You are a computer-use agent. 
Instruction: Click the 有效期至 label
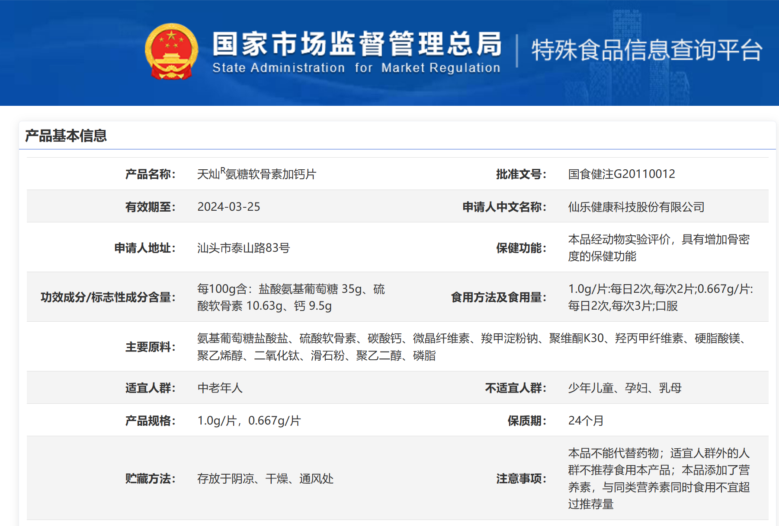coord(150,207)
